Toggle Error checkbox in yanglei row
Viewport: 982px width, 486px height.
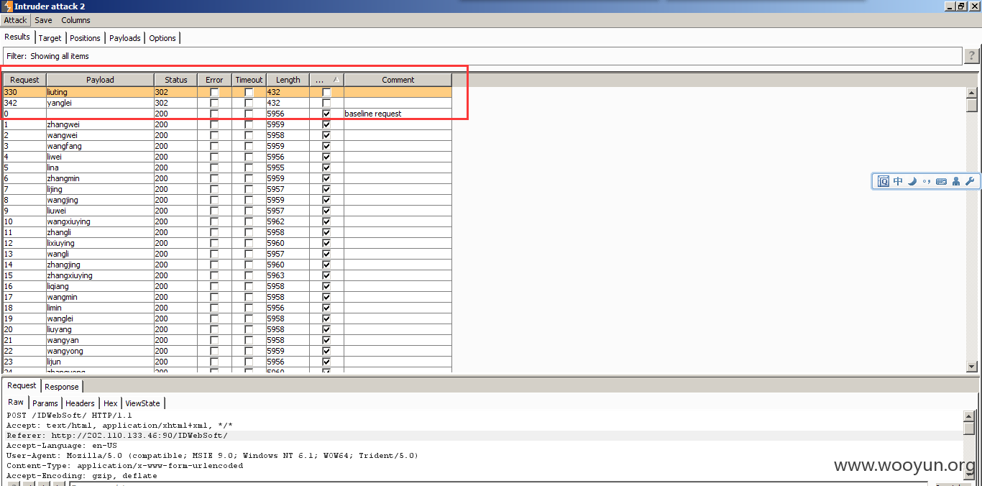coord(214,103)
